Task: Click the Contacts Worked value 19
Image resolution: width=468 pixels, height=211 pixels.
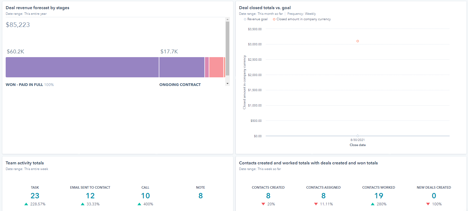Action: pos(379,196)
